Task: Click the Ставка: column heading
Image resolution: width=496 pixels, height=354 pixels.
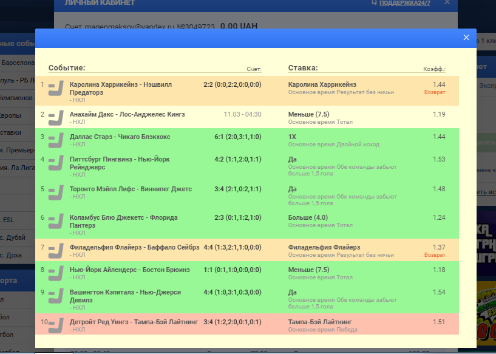Action: [x=303, y=67]
